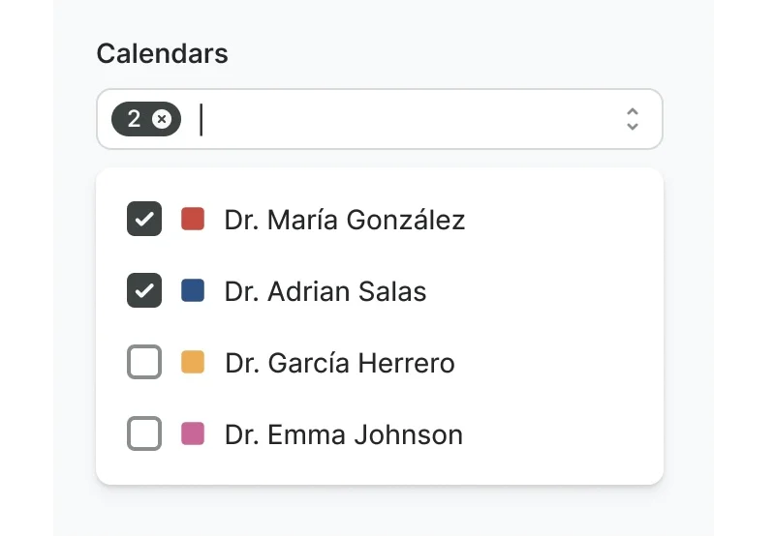The height and width of the screenshot is (537, 775).
Task: Click the x icon on the 2 badge
Action: pos(162,119)
